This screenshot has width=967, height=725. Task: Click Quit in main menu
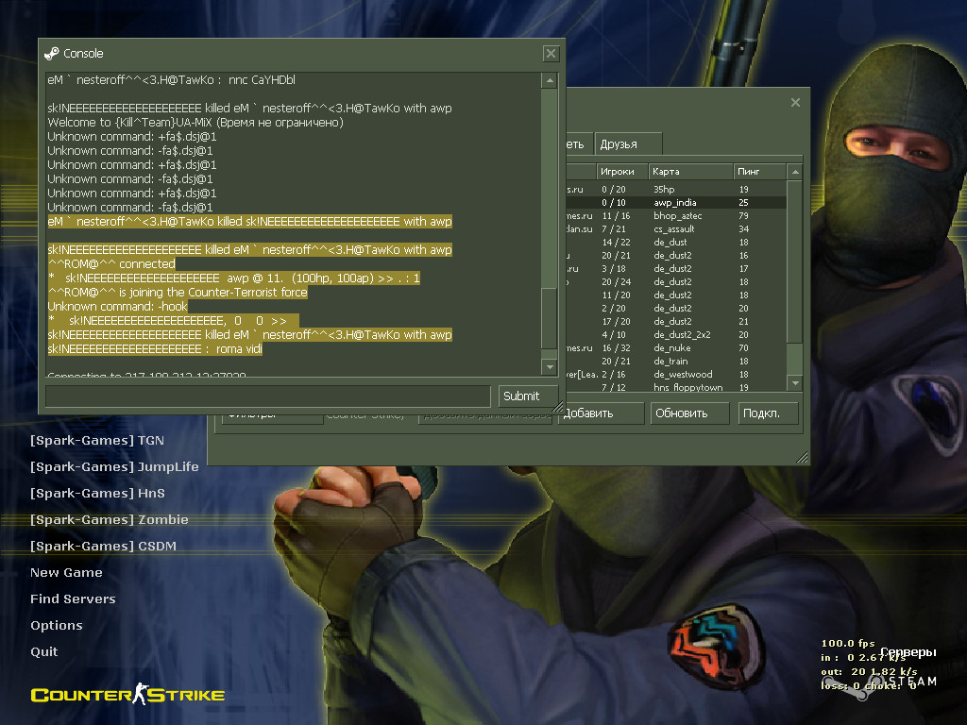click(x=43, y=651)
